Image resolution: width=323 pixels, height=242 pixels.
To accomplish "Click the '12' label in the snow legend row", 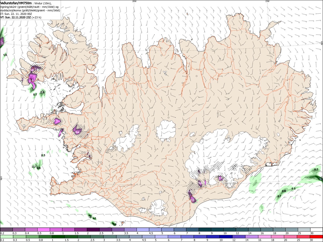I will [x=237, y=233].
